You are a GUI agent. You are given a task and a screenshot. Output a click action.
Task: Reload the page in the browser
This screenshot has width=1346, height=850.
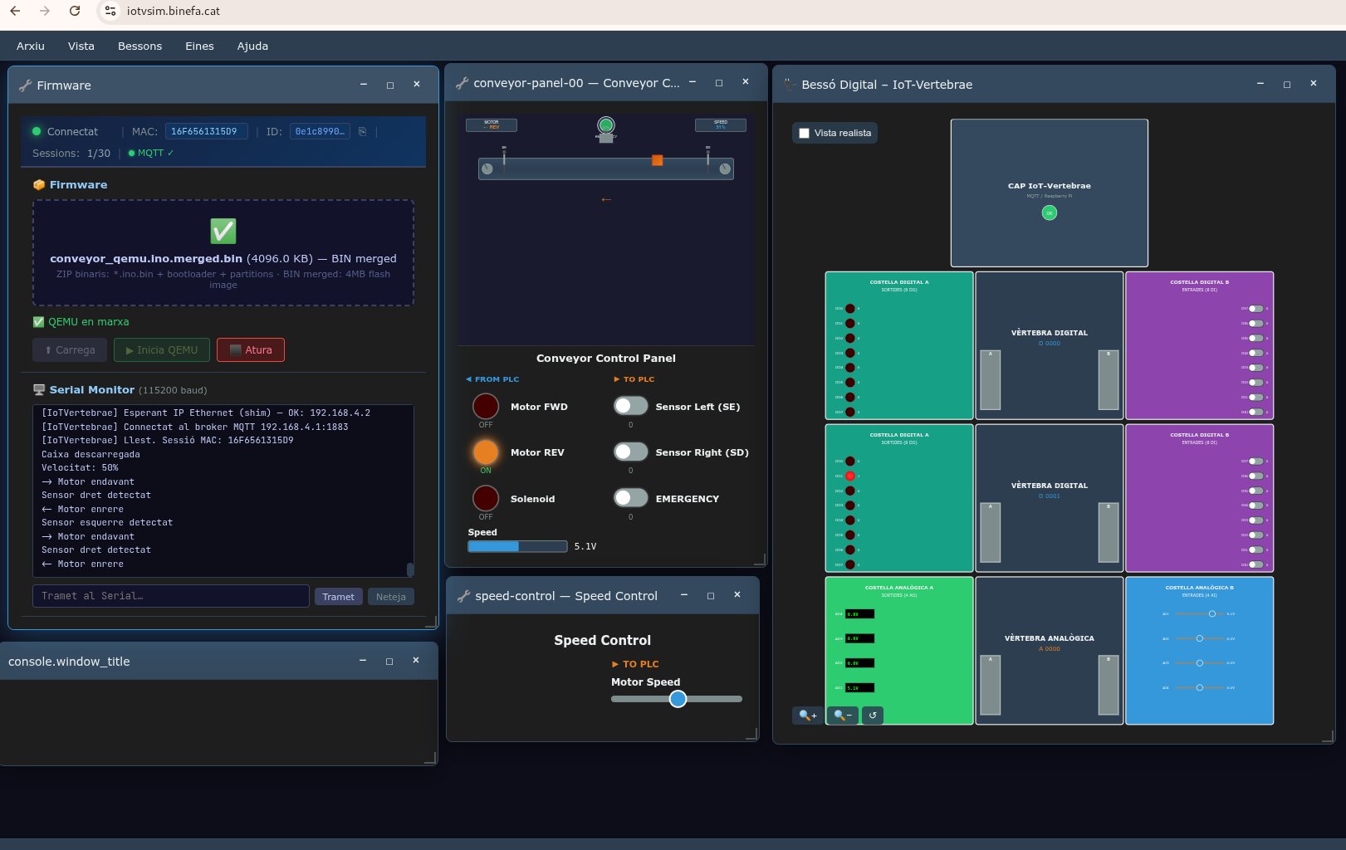click(x=75, y=11)
